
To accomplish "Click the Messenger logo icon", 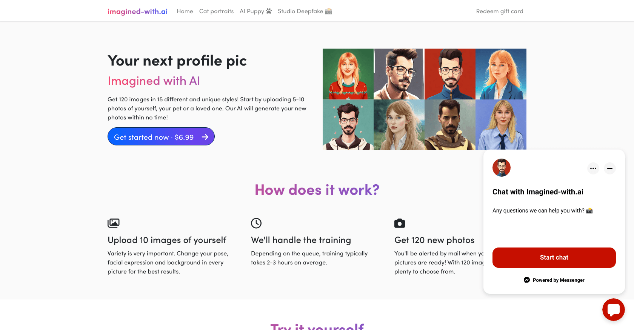I will coord(527,280).
